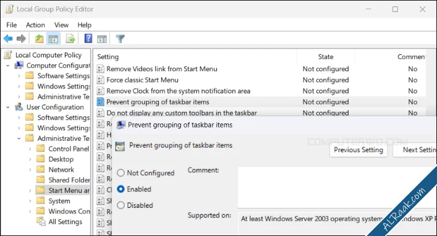The image size is (437, 236).
Task: Click the policy icon beside Force classic Start Menu
Action: click(100, 80)
